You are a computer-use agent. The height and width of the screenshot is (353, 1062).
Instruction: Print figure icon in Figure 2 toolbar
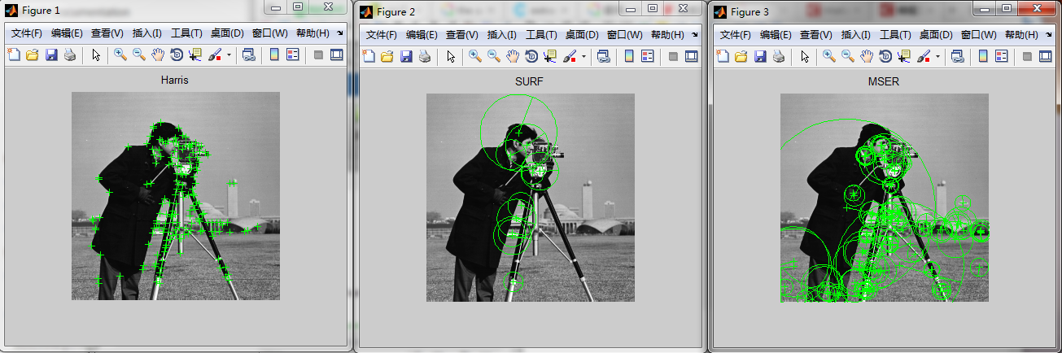pos(425,56)
